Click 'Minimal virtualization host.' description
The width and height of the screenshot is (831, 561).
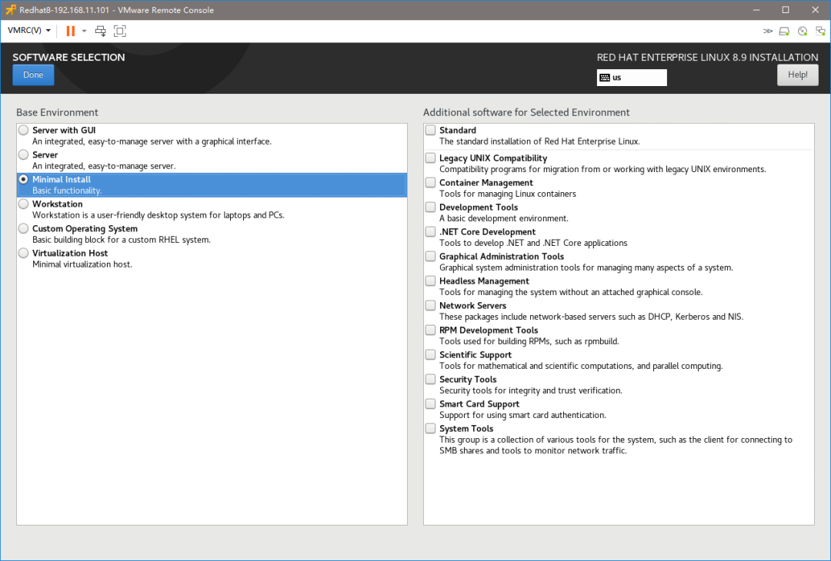[x=82, y=264]
